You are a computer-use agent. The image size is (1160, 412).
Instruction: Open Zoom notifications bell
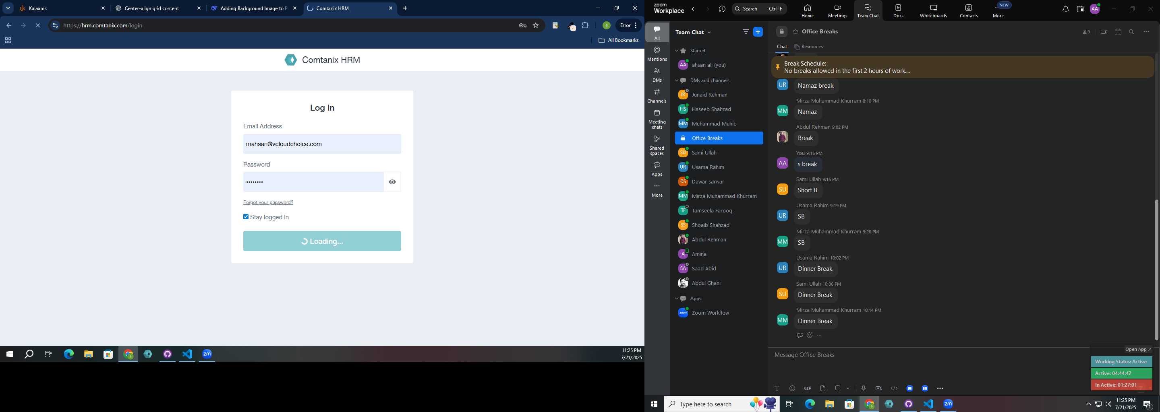tap(1065, 9)
